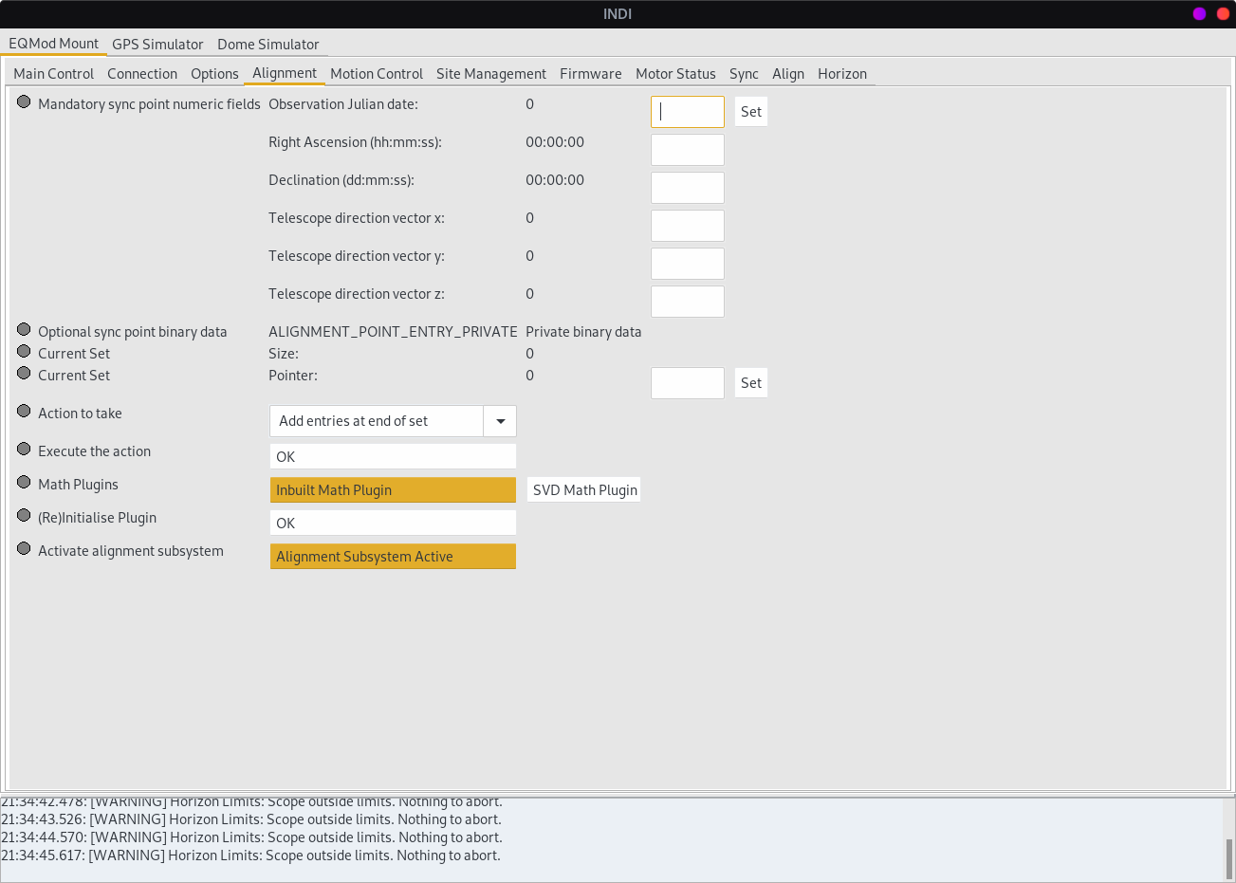Viewport: 1236px width, 883px height.
Task: Click the Activate alignment subsystem status light
Action: [x=24, y=548]
